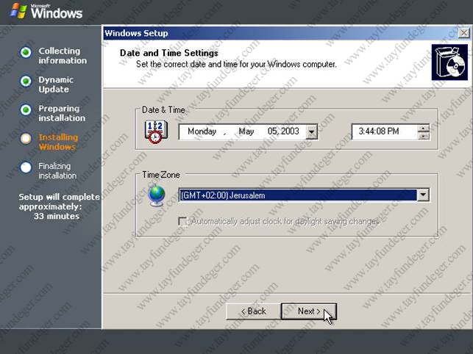
Task: Close the Windows Setup dialog
Action: 463,33
